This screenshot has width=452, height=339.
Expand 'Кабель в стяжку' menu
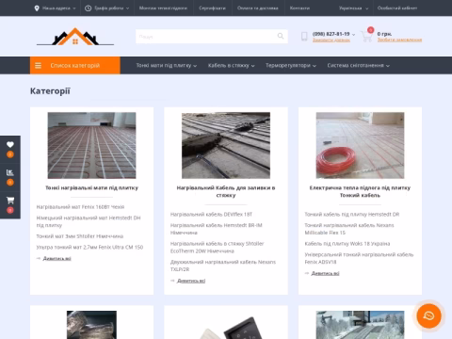[232, 66]
